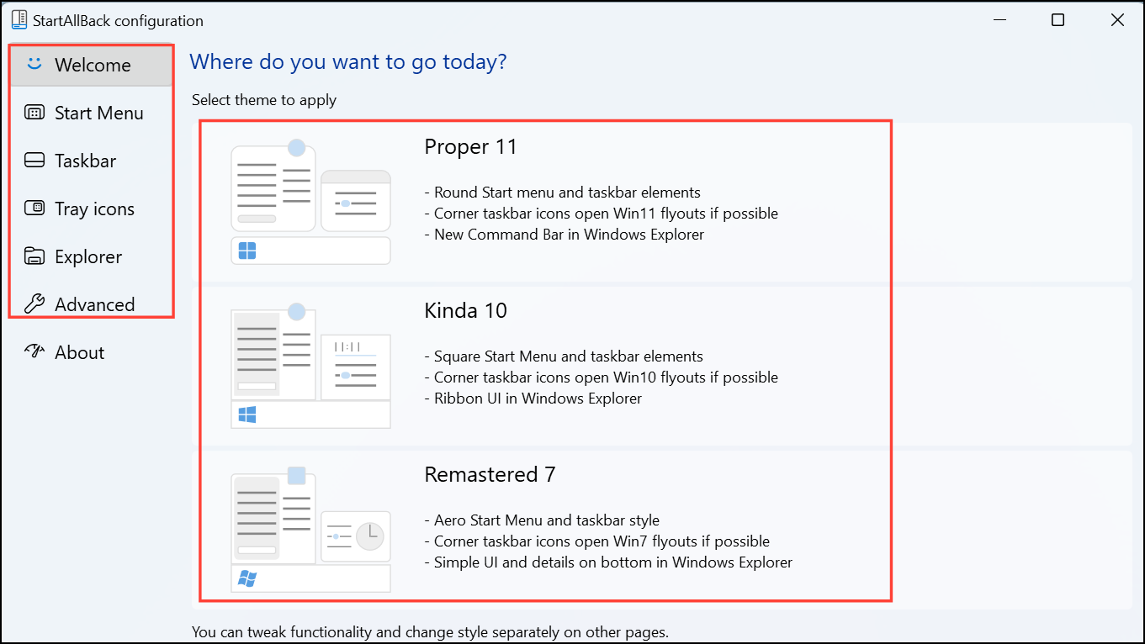Click "Select theme to apply" label

(x=264, y=100)
